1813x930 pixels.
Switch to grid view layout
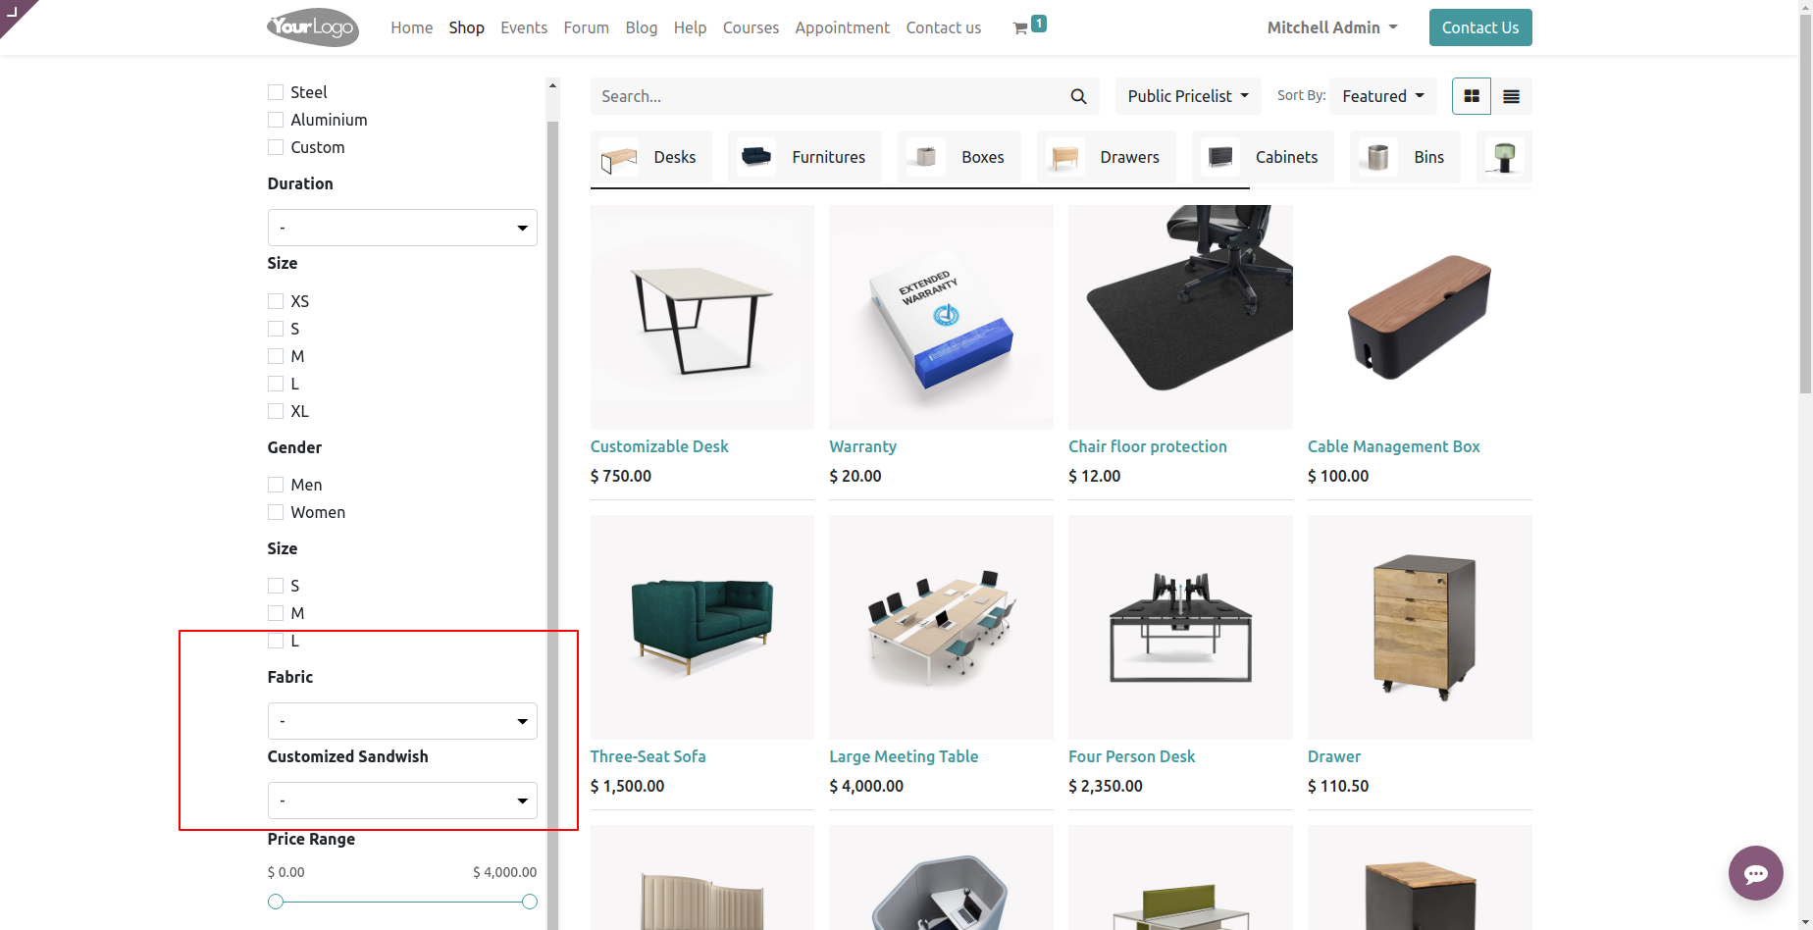[x=1472, y=96]
